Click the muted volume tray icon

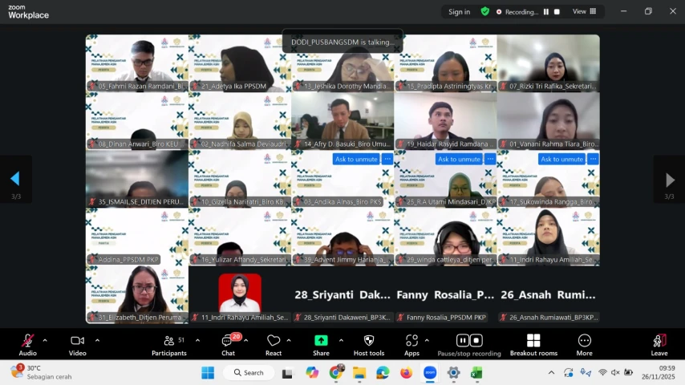(615, 373)
